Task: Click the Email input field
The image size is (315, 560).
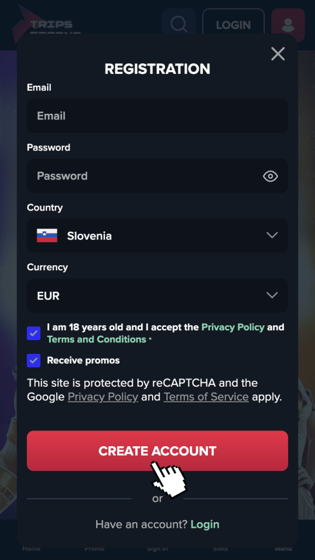Action: (x=157, y=115)
